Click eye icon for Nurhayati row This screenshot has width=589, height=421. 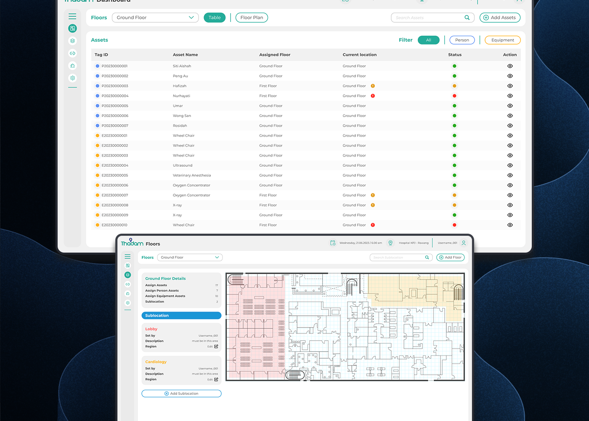510,96
